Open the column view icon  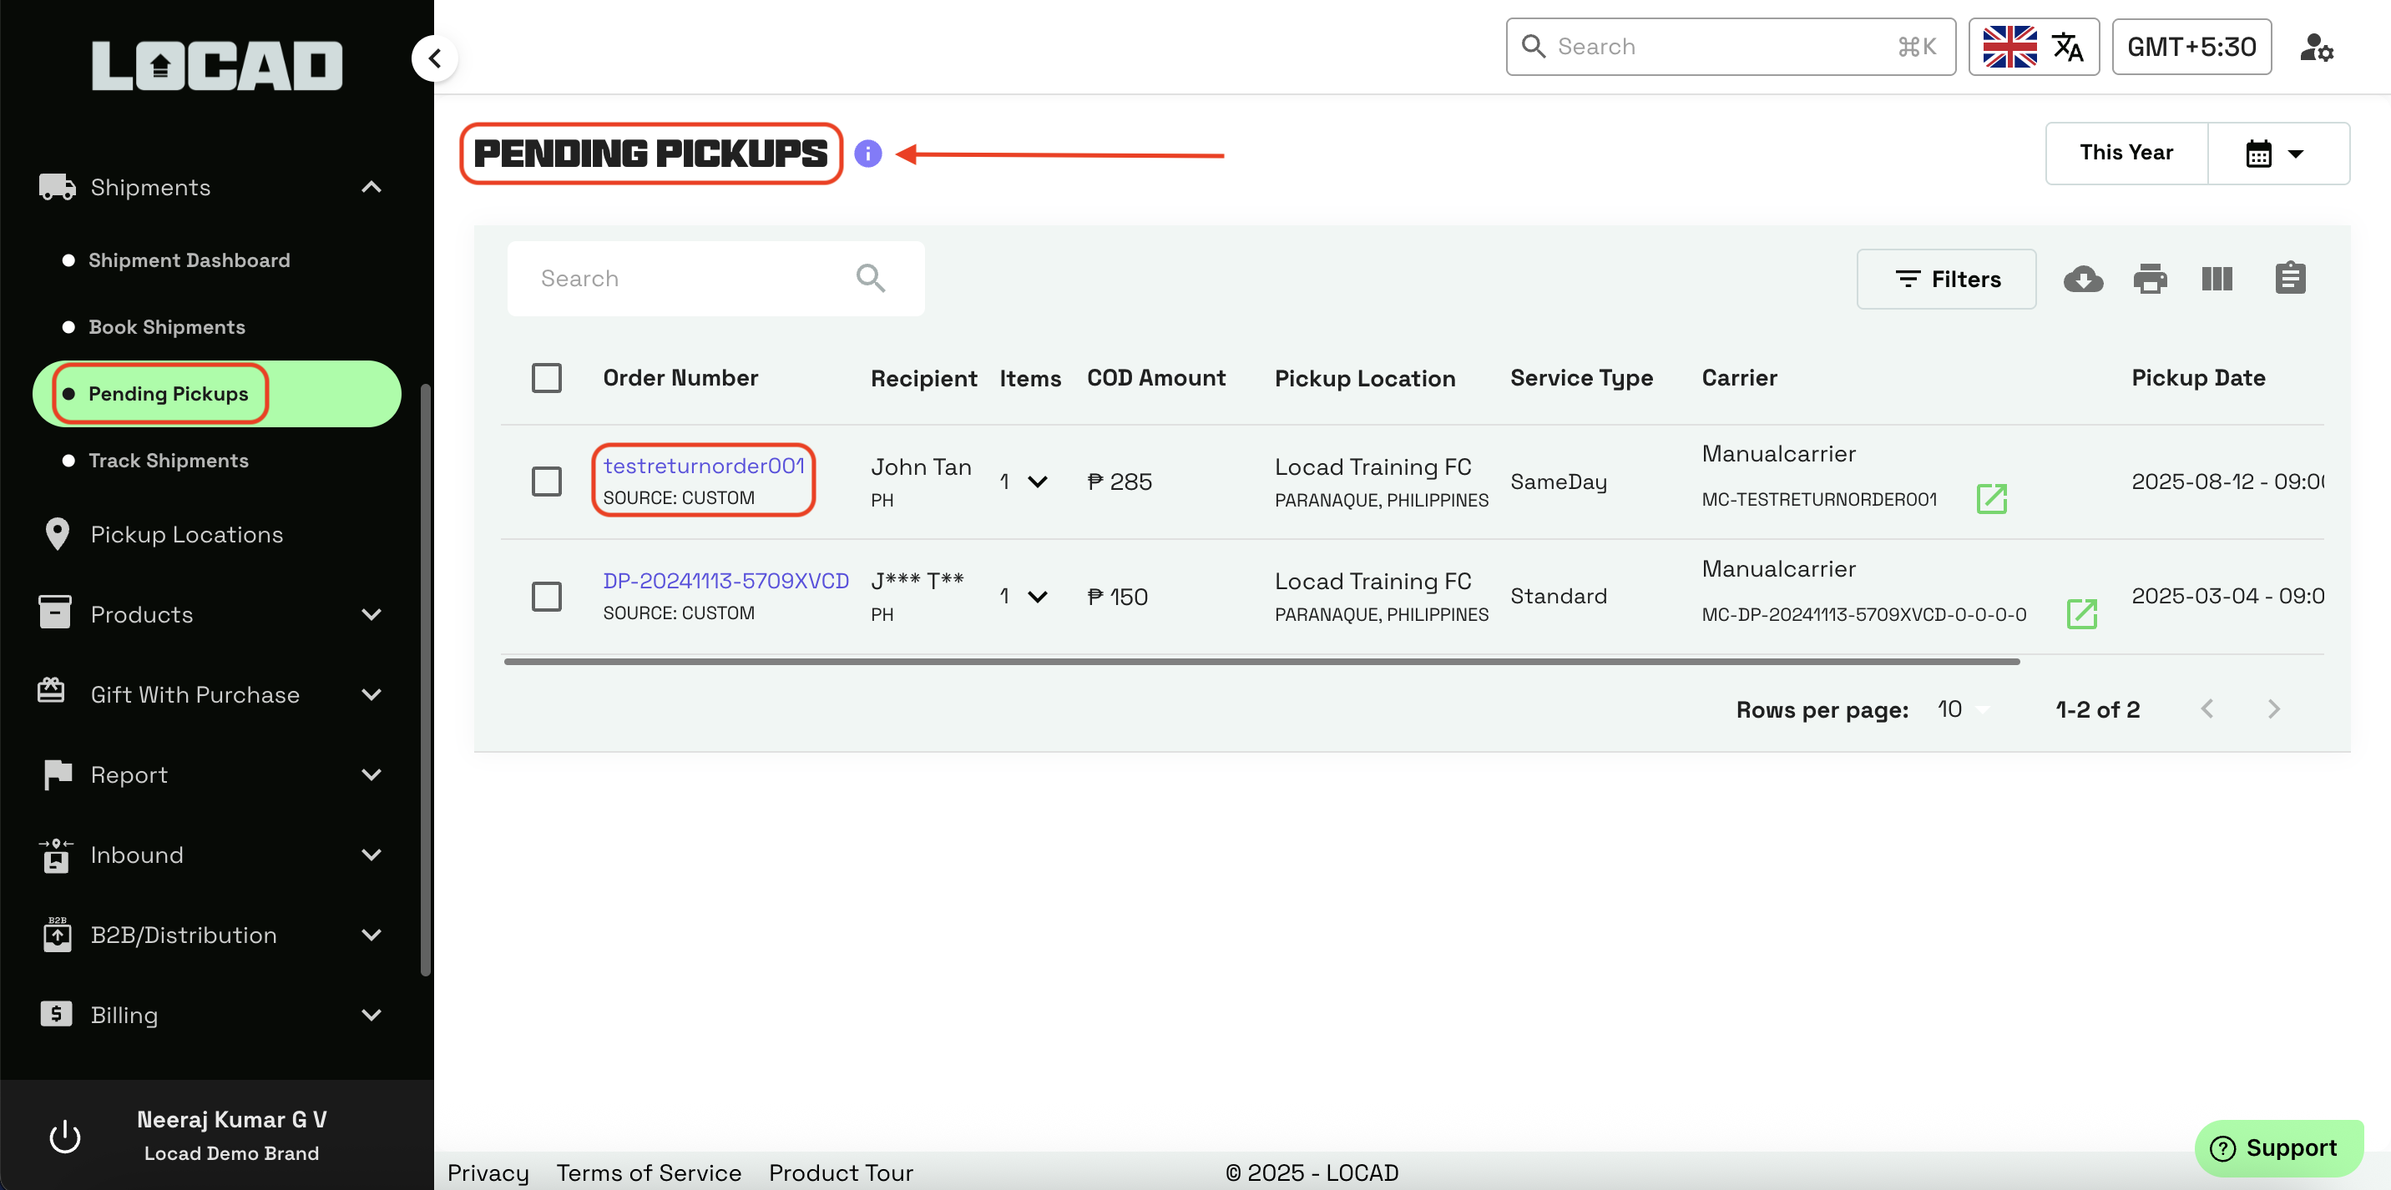click(2217, 278)
